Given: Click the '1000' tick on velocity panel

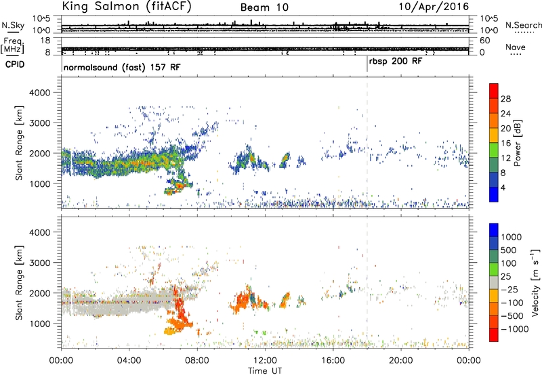Looking at the screenshot, I should point(39,324).
